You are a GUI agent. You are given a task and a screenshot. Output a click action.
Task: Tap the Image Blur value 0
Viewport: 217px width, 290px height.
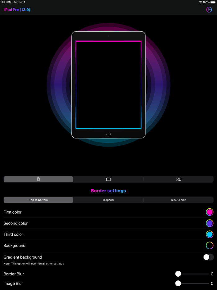tap(212, 283)
